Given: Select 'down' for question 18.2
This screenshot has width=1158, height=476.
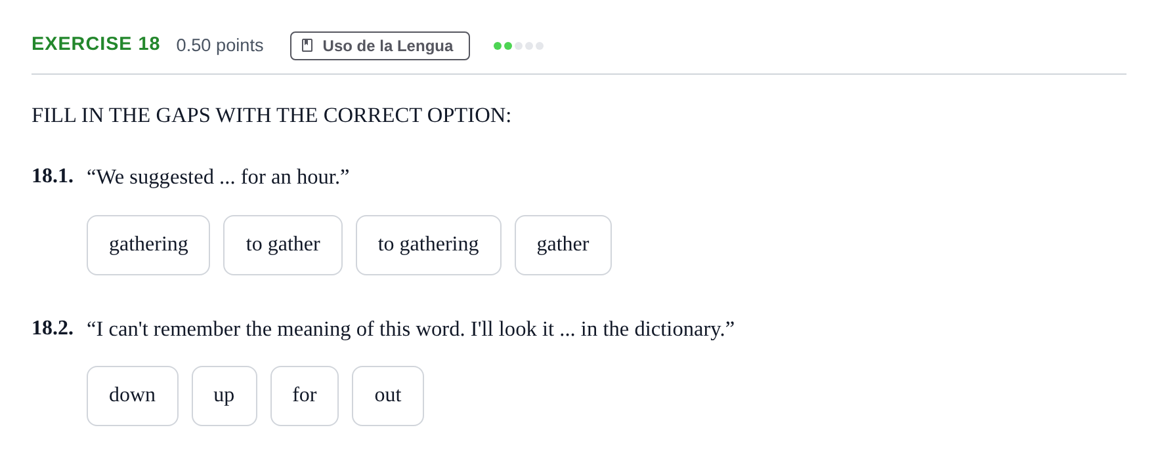Looking at the screenshot, I should [x=133, y=396].
